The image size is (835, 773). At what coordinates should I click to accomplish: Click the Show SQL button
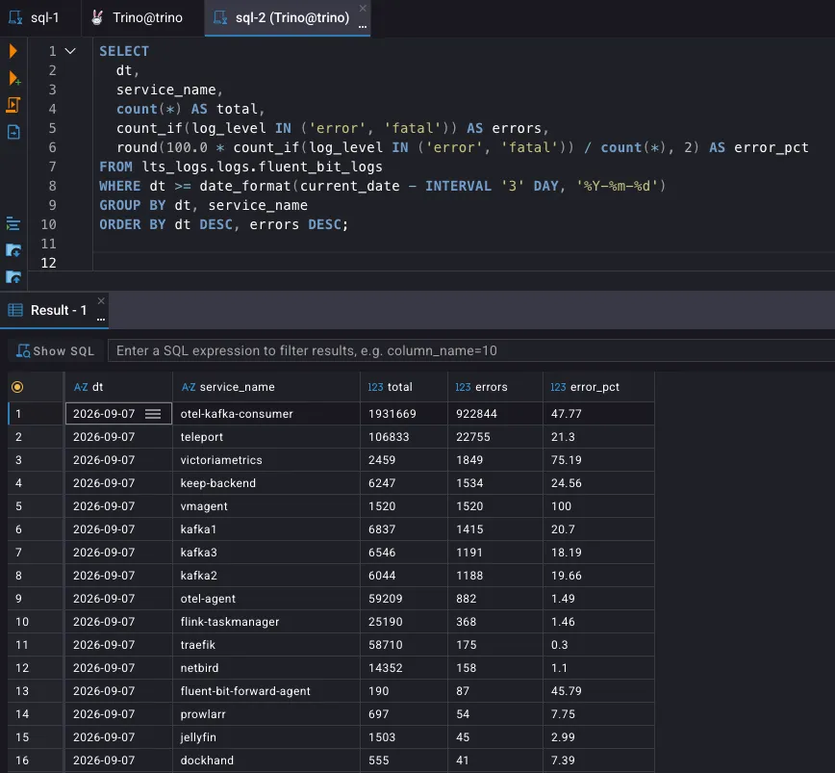[x=56, y=351]
